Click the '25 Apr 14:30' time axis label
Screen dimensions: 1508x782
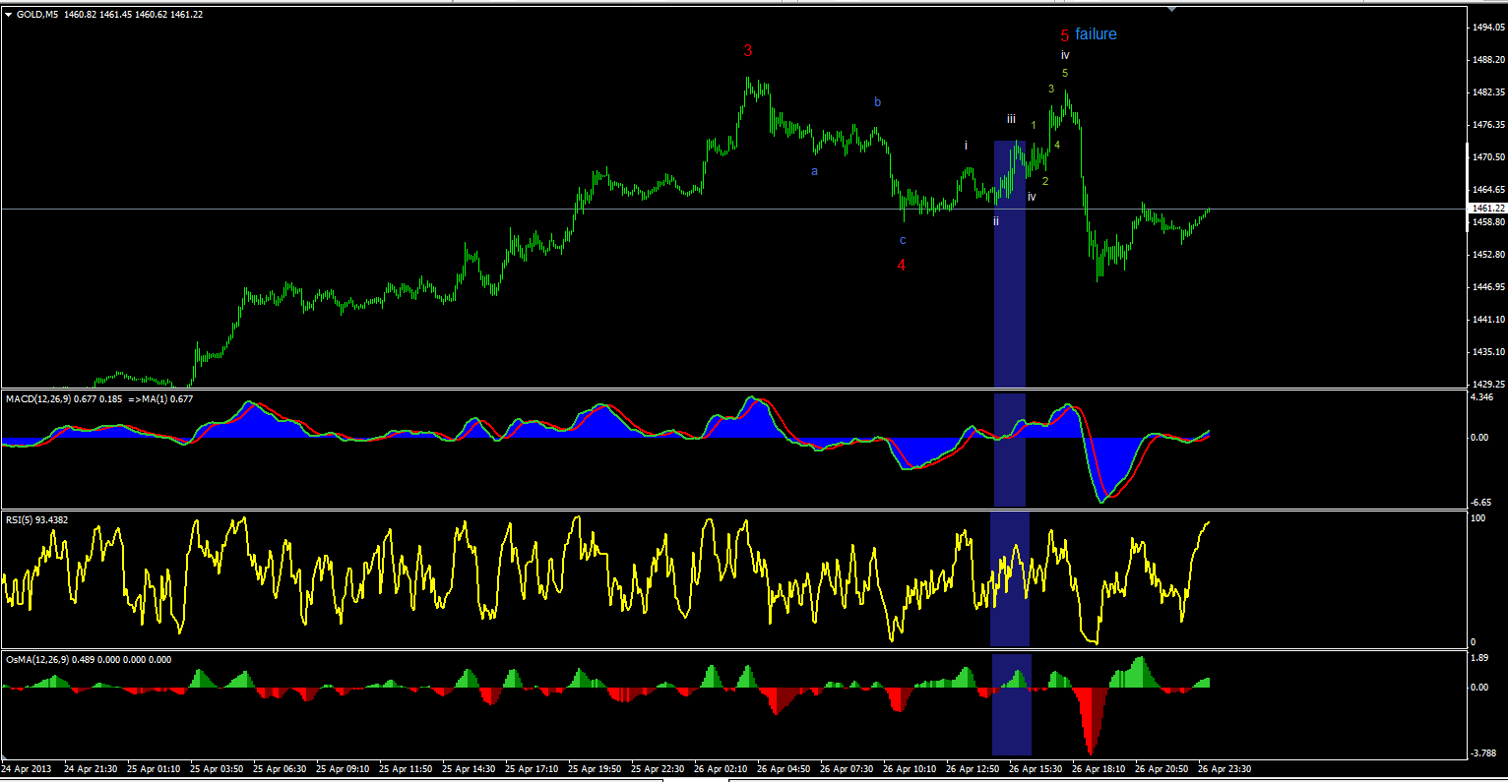point(470,768)
